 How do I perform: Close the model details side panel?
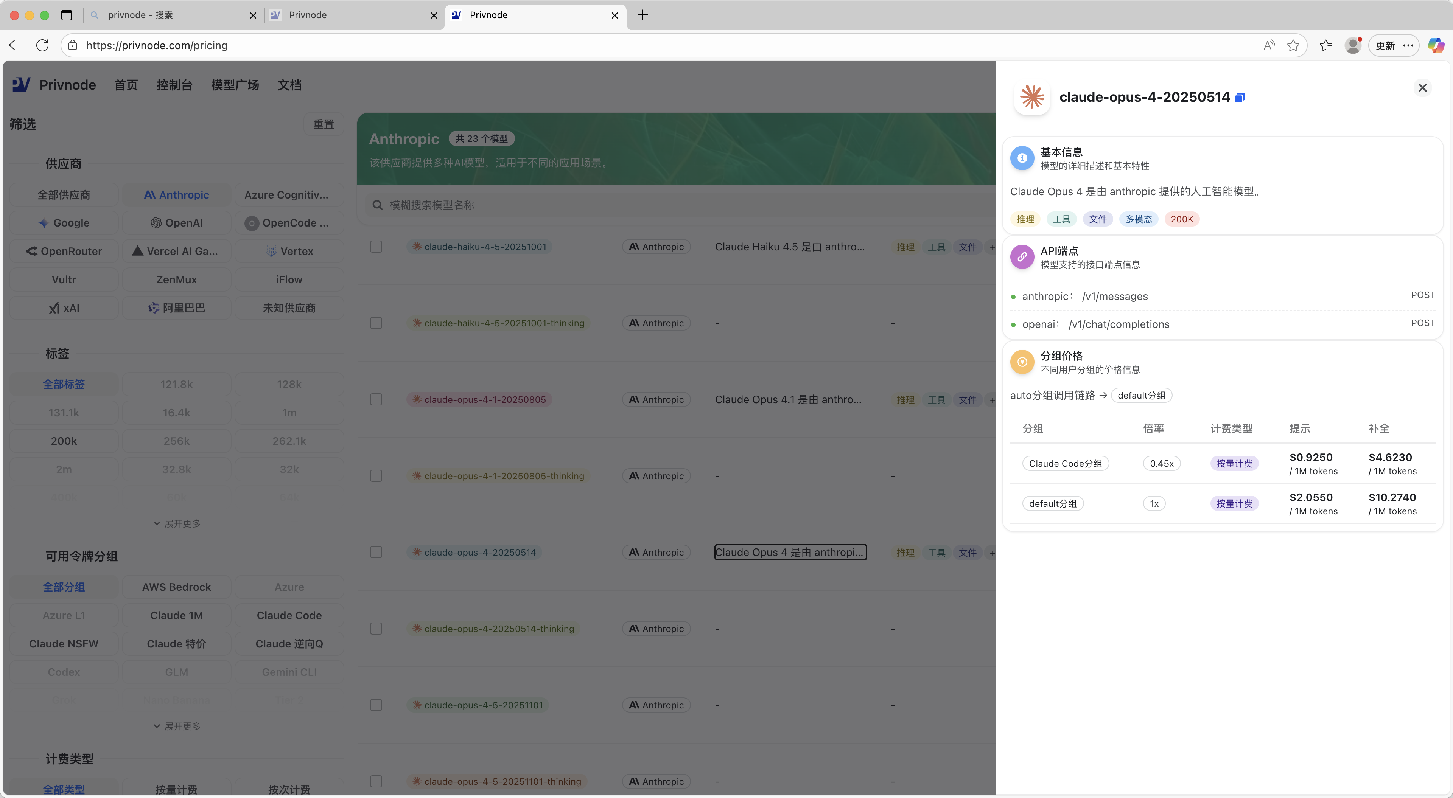[1422, 88]
